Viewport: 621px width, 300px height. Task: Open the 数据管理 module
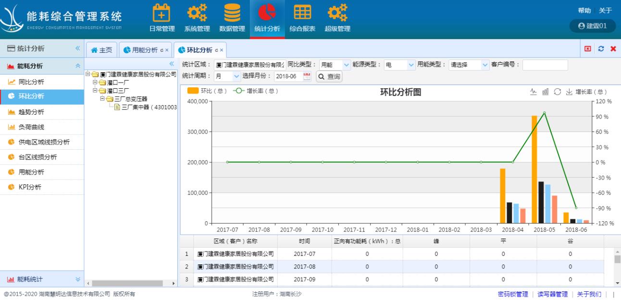point(233,17)
